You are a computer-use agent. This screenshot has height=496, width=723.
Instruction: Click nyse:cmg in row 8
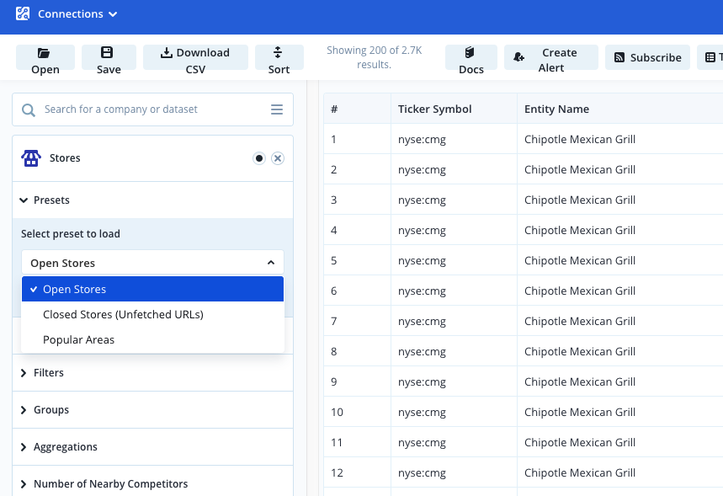click(422, 352)
